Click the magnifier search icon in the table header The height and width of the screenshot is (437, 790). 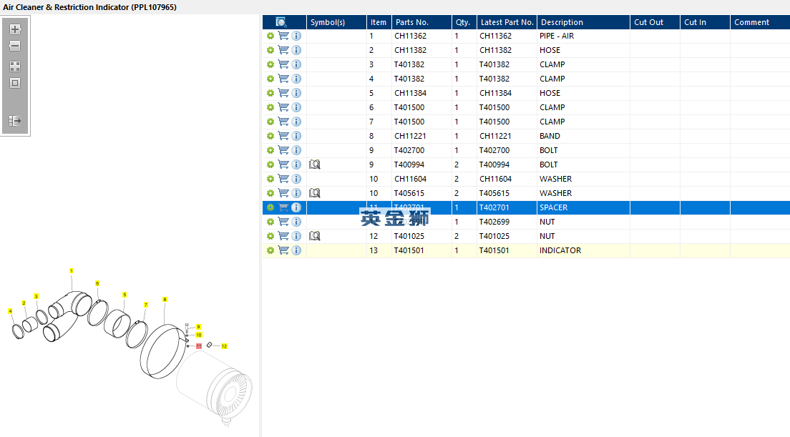(x=281, y=22)
